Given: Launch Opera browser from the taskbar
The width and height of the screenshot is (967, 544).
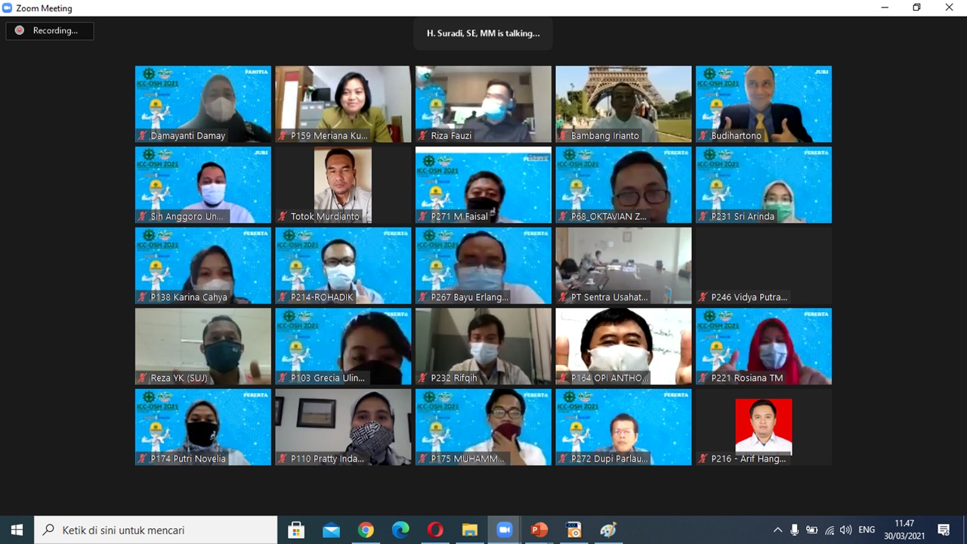Looking at the screenshot, I should pyautogui.click(x=435, y=530).
